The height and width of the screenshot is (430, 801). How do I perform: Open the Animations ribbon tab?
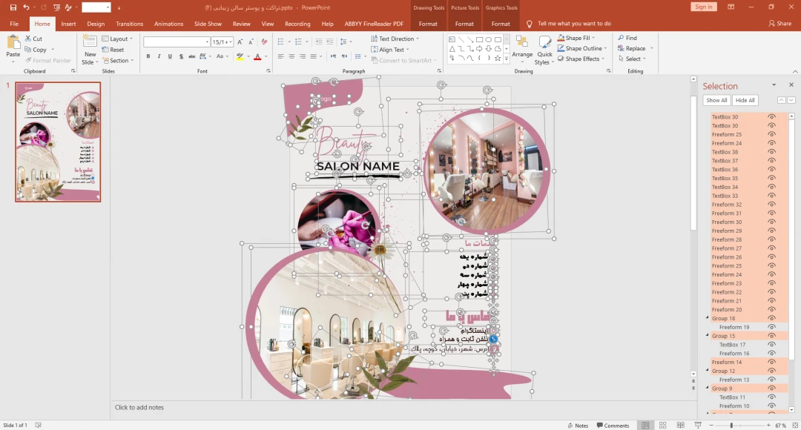point(168,24)
